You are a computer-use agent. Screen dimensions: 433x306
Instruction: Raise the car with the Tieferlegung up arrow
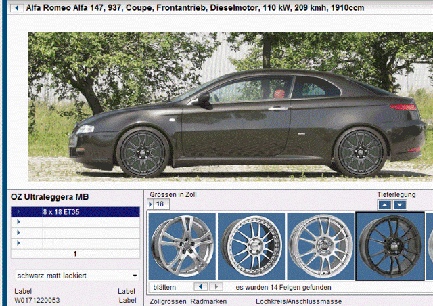tap(384, 204)
